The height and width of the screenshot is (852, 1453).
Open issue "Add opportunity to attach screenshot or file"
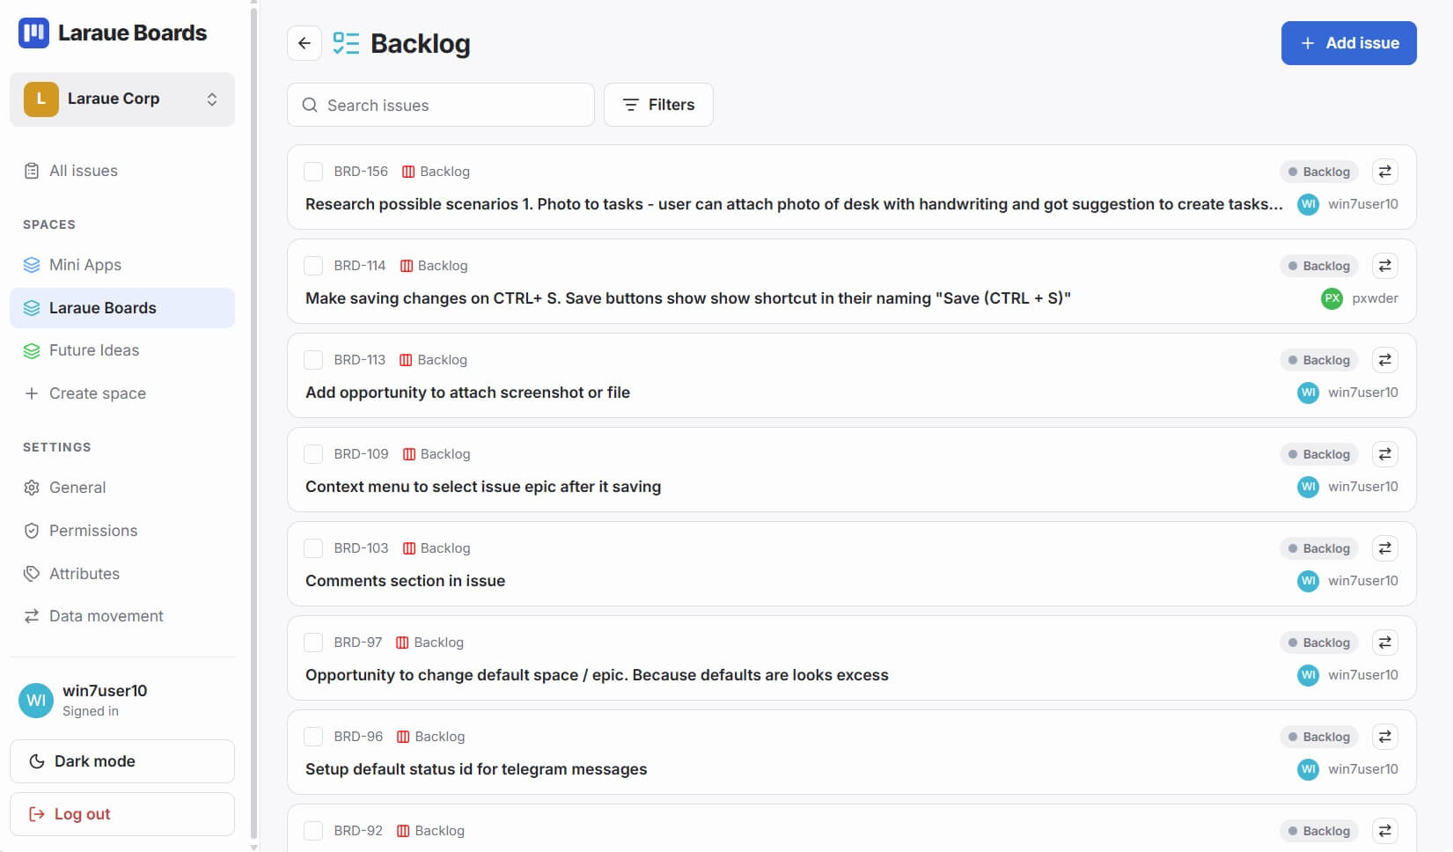tap(467, 393)
